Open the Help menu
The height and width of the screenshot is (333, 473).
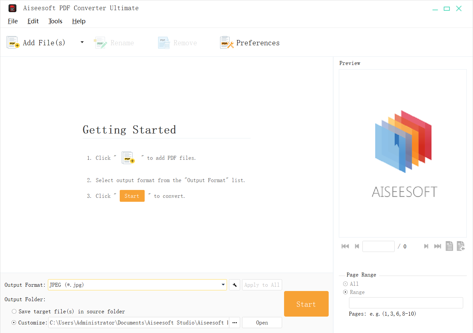79,21
